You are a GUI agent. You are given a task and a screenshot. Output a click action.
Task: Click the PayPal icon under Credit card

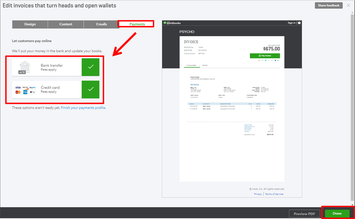[x=32, y=87]
